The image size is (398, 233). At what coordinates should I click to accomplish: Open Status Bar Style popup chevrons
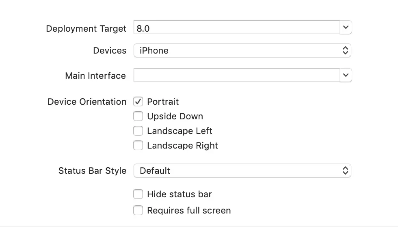tap(345, 170)
